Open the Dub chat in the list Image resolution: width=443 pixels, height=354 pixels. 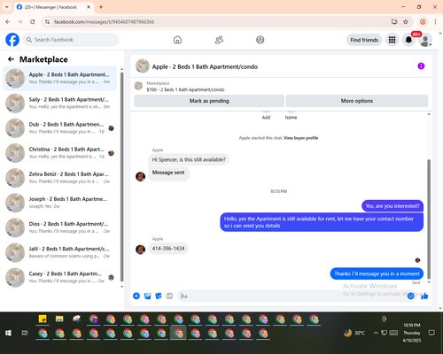(x=59, y=128)
